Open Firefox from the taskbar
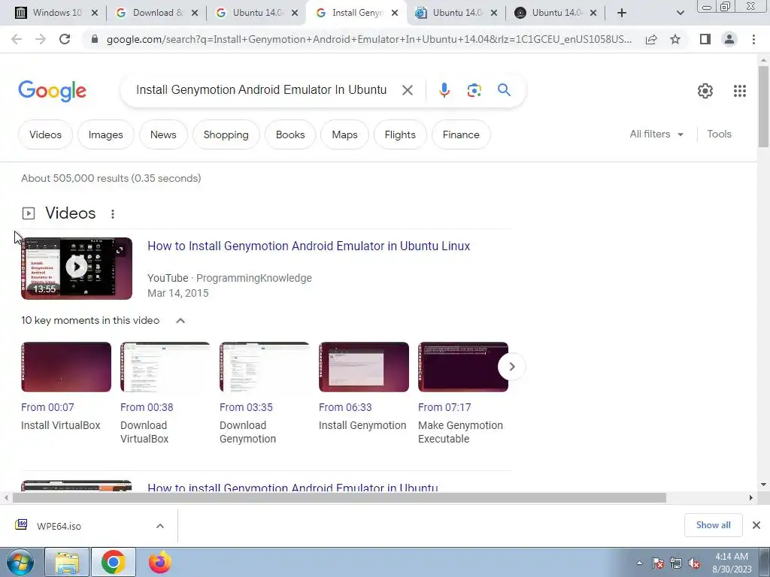 coord(160,562)
